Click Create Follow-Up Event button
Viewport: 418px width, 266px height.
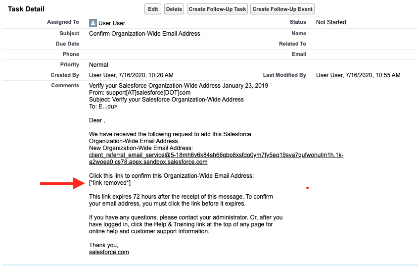282,9
